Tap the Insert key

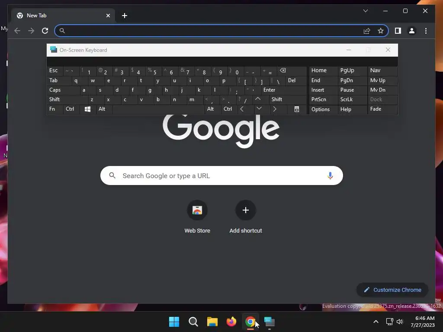tap(323, 90)
